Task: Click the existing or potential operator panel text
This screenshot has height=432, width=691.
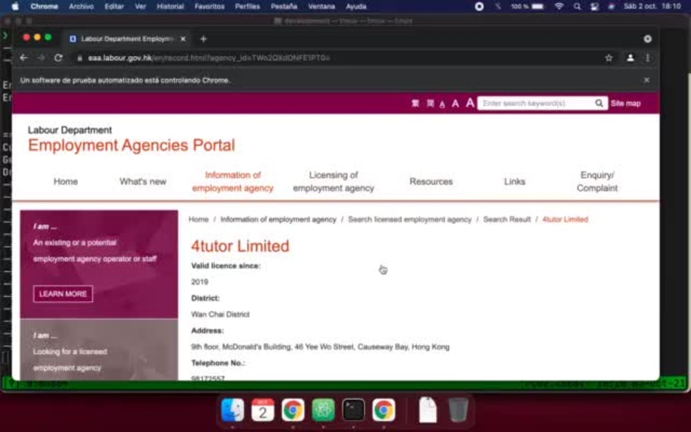Action: click(94, 251)
